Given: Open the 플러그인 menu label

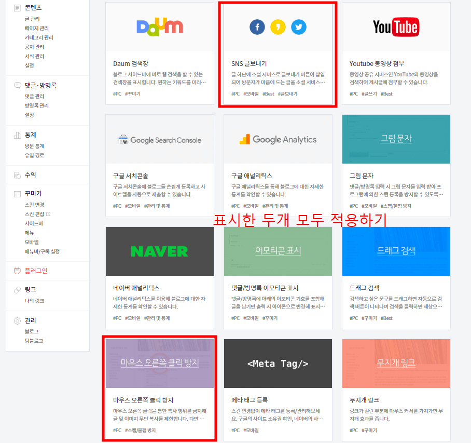Looking at the screenshot, I should click(36, 271).
